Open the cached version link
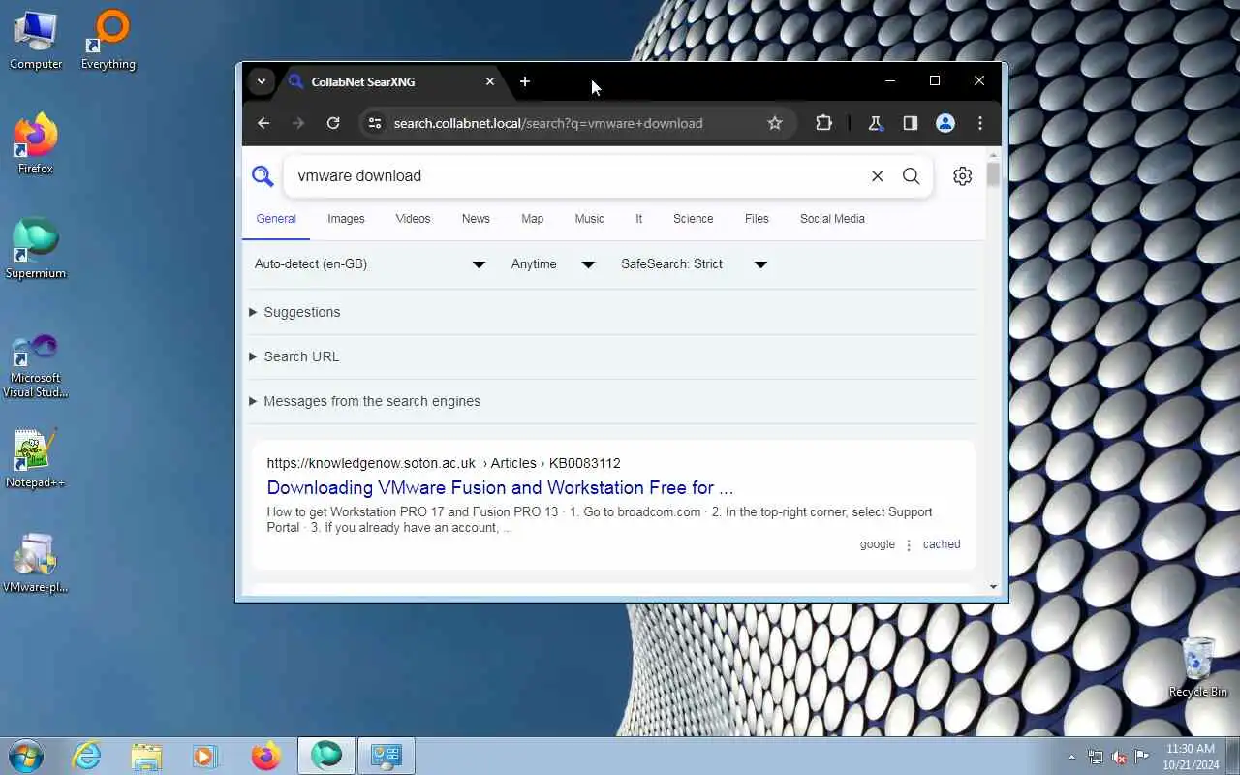 click(x=942, y=544)
